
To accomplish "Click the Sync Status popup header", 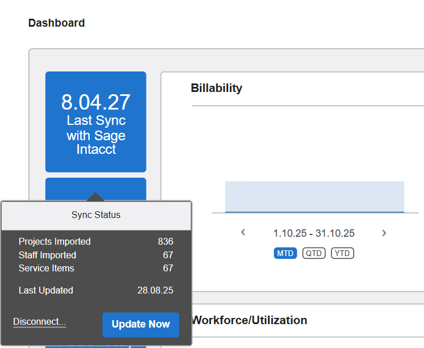I will tap(96, 215).
